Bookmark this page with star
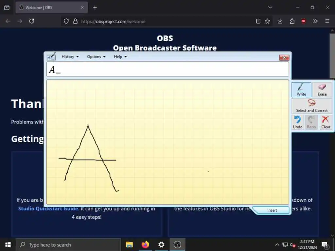This screenshot has height=251, width=335. (267, 21)
